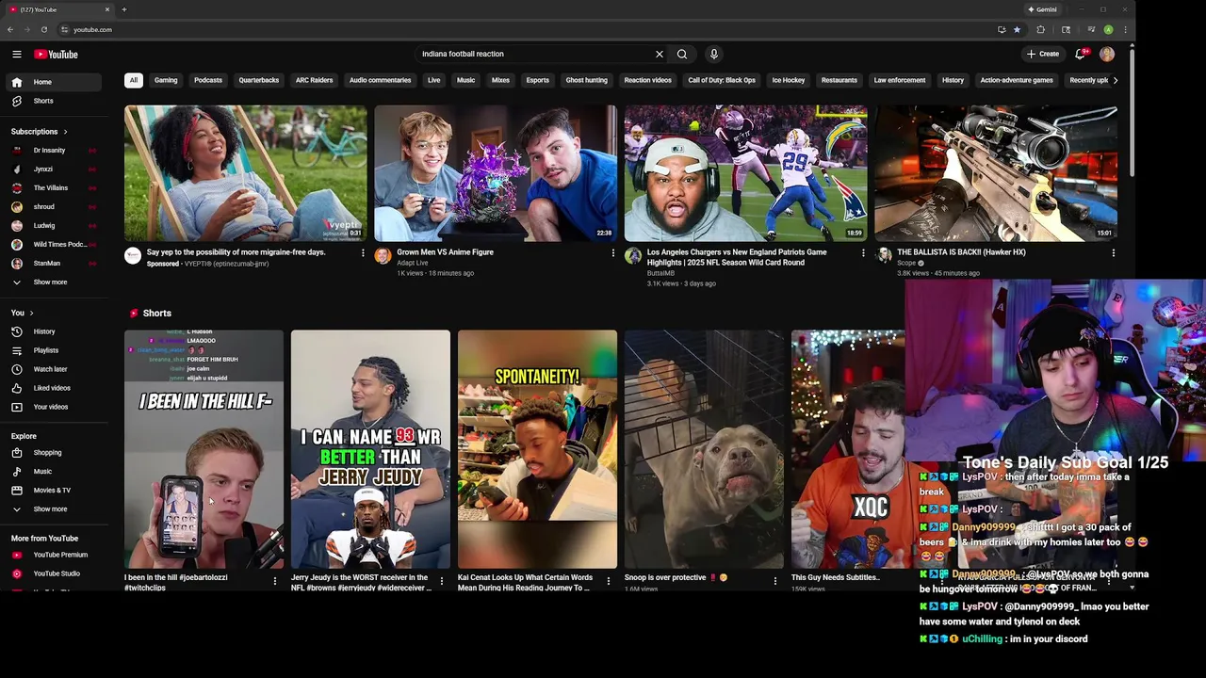
Task: Open Music in Explore section
Action: pos(52,472)
